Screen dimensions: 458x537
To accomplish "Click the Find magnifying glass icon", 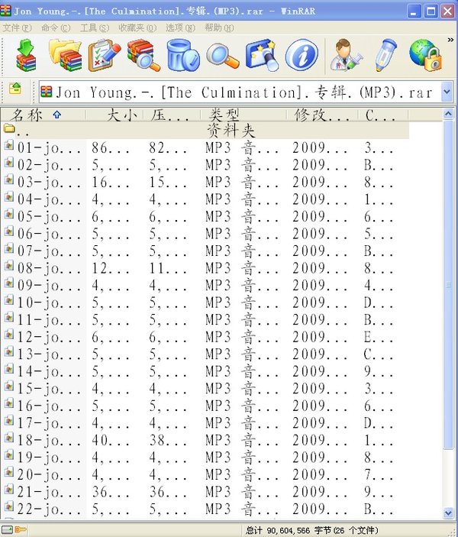I will click(x=222, y=57).
